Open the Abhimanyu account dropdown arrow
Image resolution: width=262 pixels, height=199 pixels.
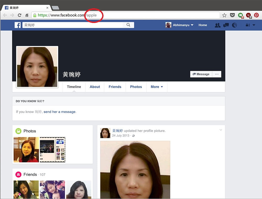192,25
